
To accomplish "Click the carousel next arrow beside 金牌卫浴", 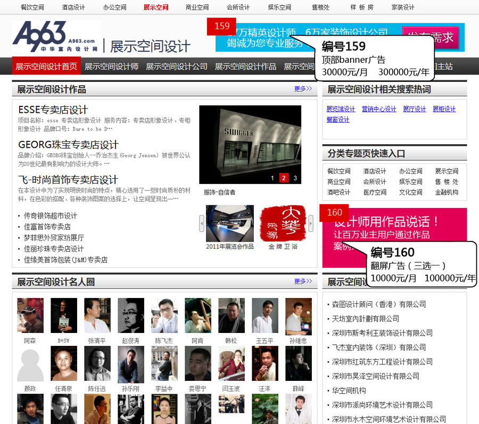I will (311, 224).
